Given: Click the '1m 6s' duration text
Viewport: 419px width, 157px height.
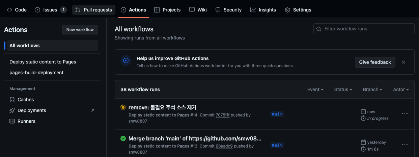Looking at the screenshot, I should pos(373,149).
